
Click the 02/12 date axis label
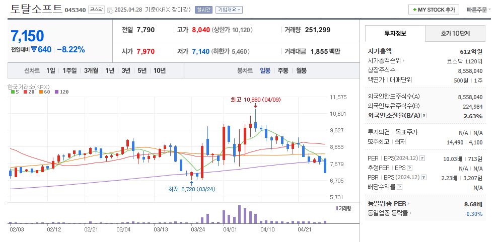[x=54, y=229]
